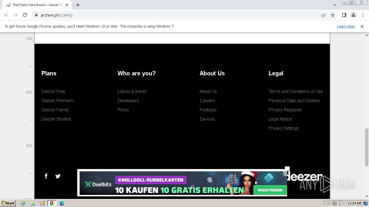This screenshot has height=207, width=369.
Task: Jump to the 80% page marker
Action: click(29, 92)
